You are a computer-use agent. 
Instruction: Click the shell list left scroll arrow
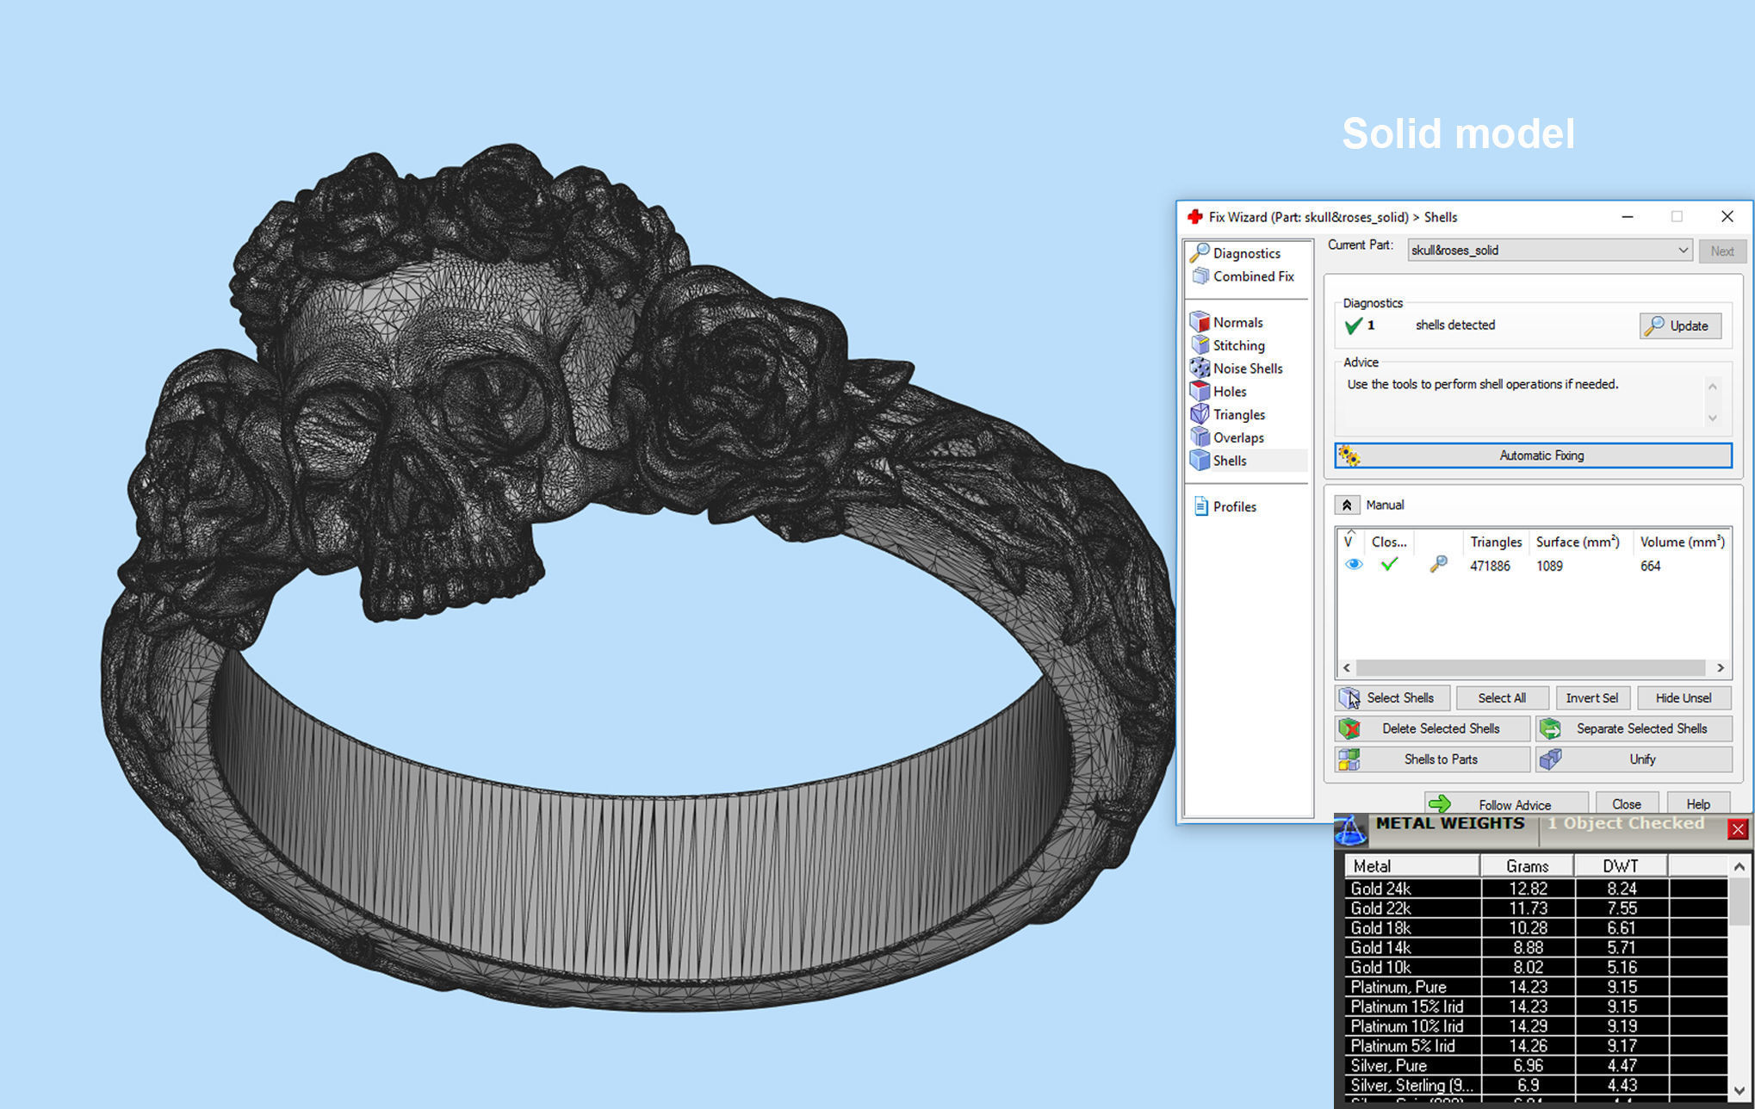[1347, 668]
